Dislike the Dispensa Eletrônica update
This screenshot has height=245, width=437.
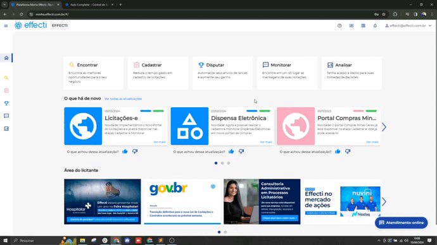click(x=241, y=152)
